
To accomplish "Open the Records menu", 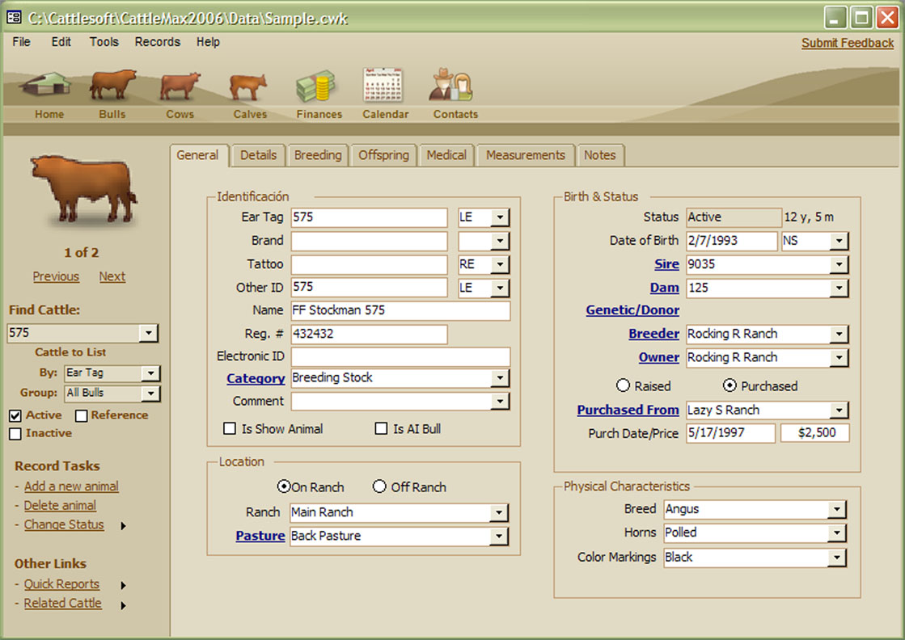I will 157,42.
